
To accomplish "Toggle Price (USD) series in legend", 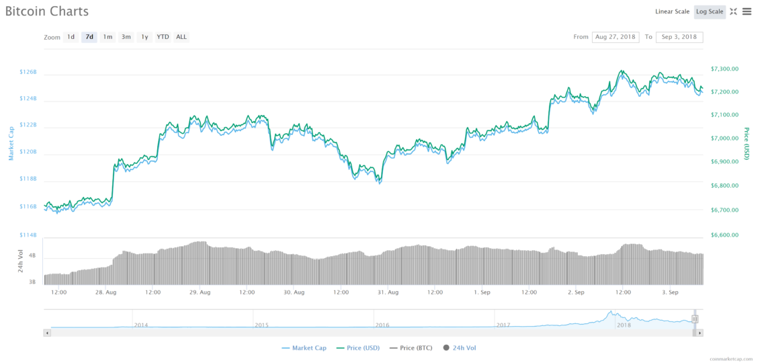I will (x=359, y=348).
